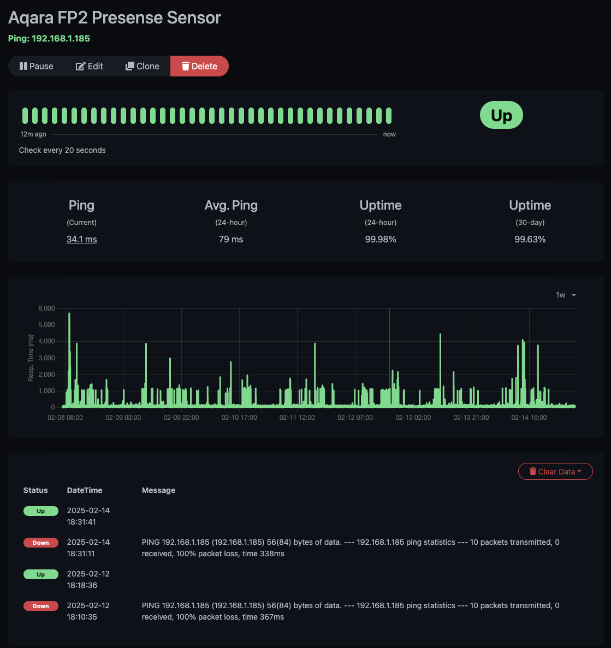
Task: Click the Clone copy icon
Action: pos(130,66)
